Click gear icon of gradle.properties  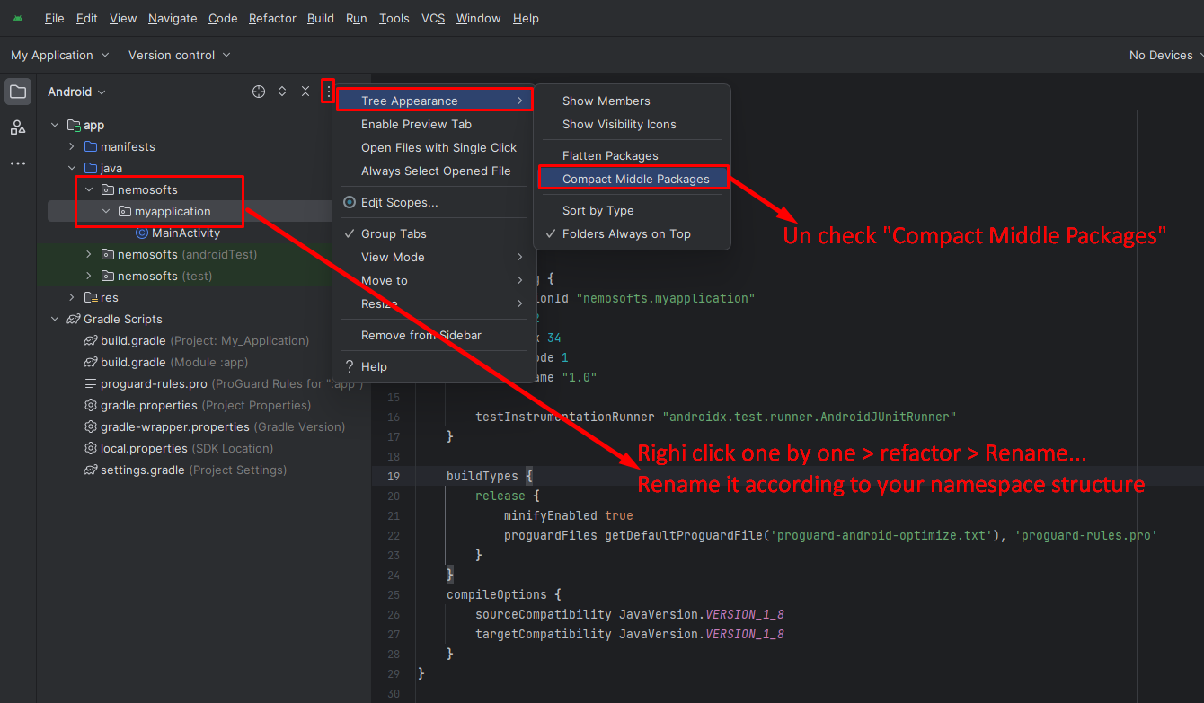pos(91,405)
